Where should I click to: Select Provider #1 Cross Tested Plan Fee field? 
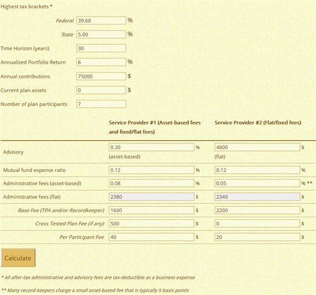(x=152, y=224)
